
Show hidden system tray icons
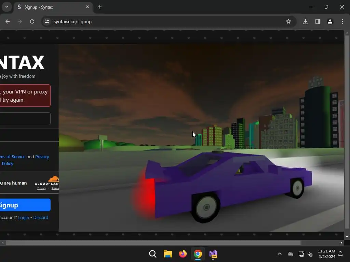tap(280, 254)
